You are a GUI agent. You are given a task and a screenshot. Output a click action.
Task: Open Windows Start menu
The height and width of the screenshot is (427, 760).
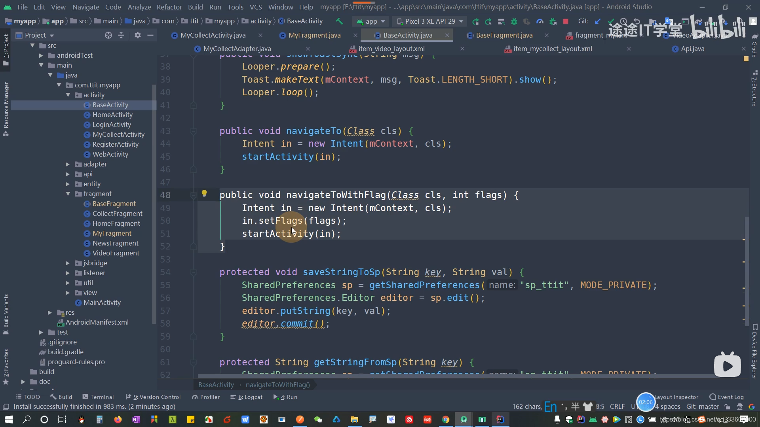9,419
